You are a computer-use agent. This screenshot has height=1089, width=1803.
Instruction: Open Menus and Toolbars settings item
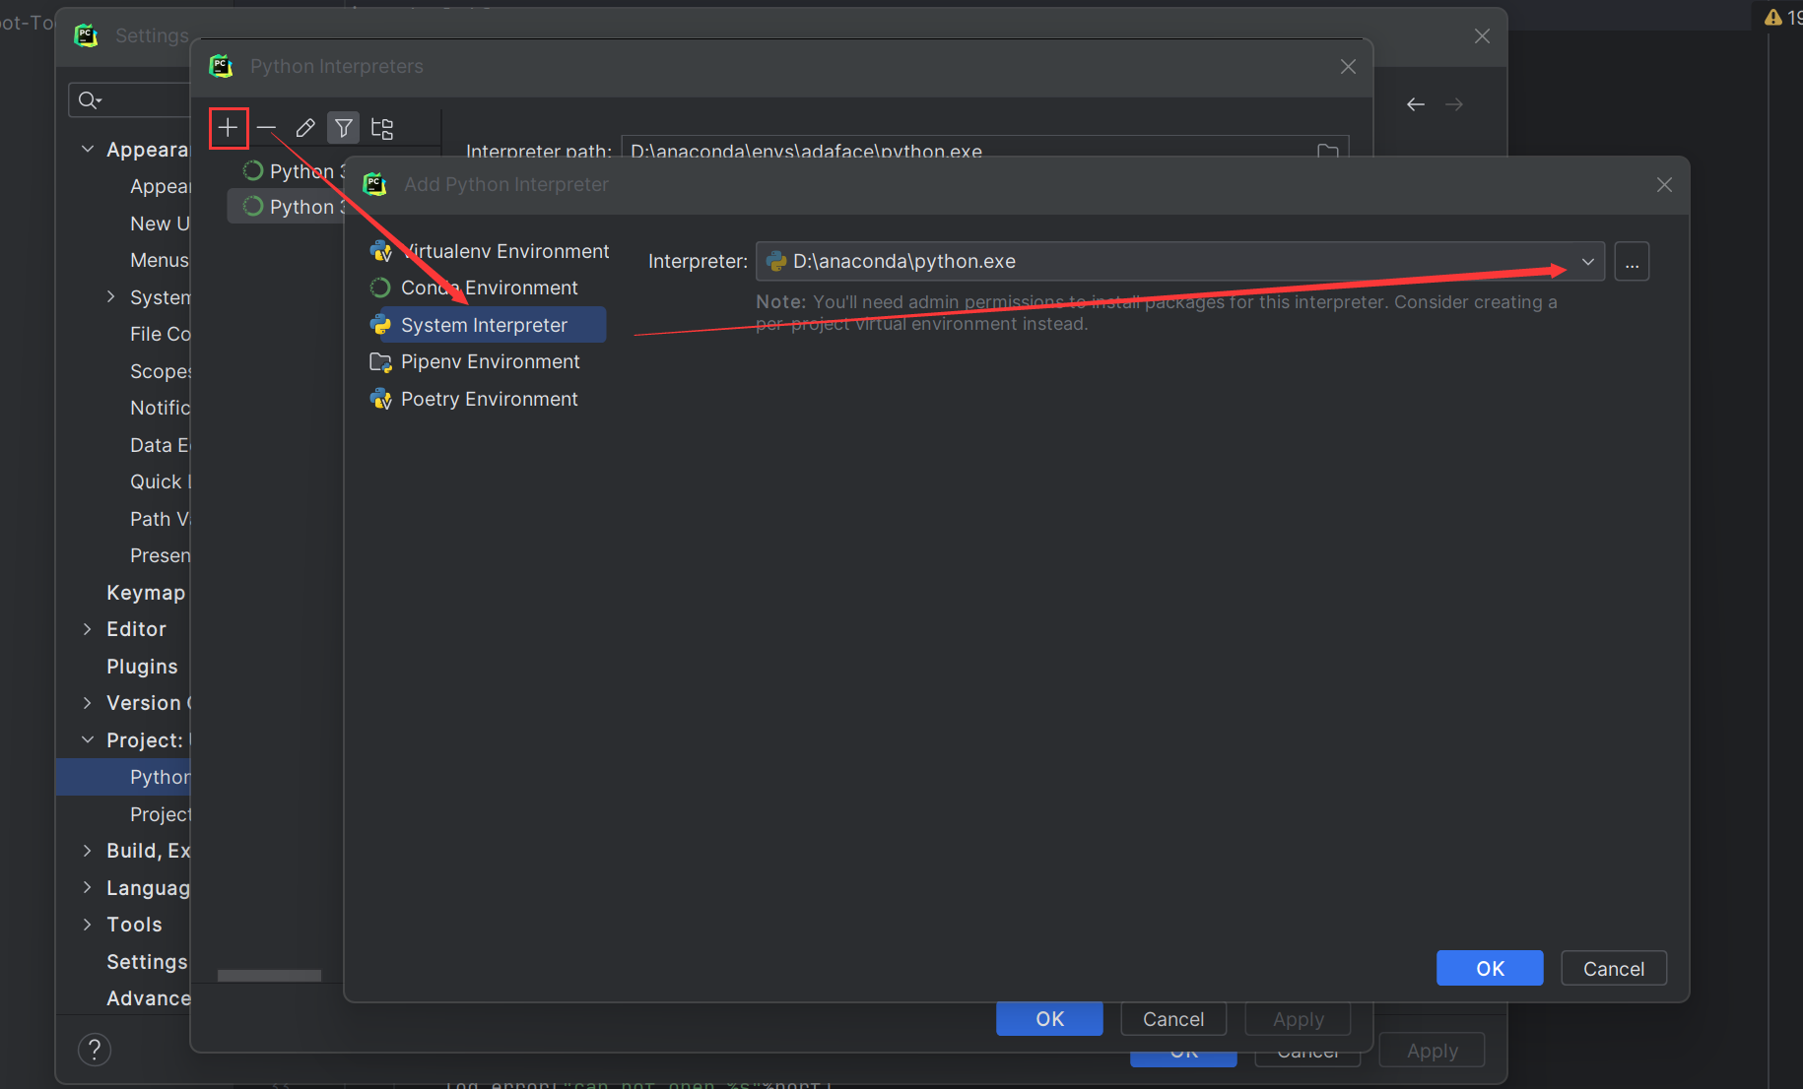[160, 260]
